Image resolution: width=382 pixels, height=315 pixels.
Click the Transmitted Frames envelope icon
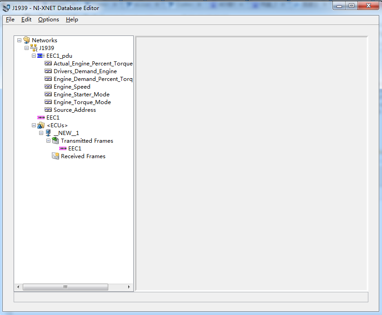click(x=55, y=141)
